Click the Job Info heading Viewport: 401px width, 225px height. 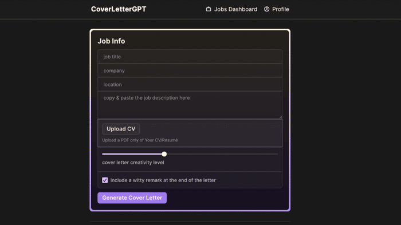(111, 41)
